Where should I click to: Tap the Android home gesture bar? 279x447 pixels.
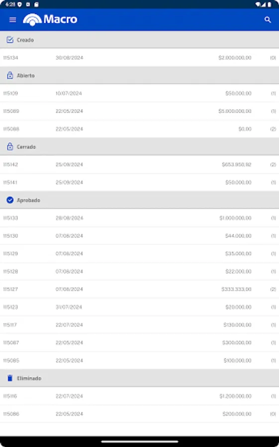140,442
